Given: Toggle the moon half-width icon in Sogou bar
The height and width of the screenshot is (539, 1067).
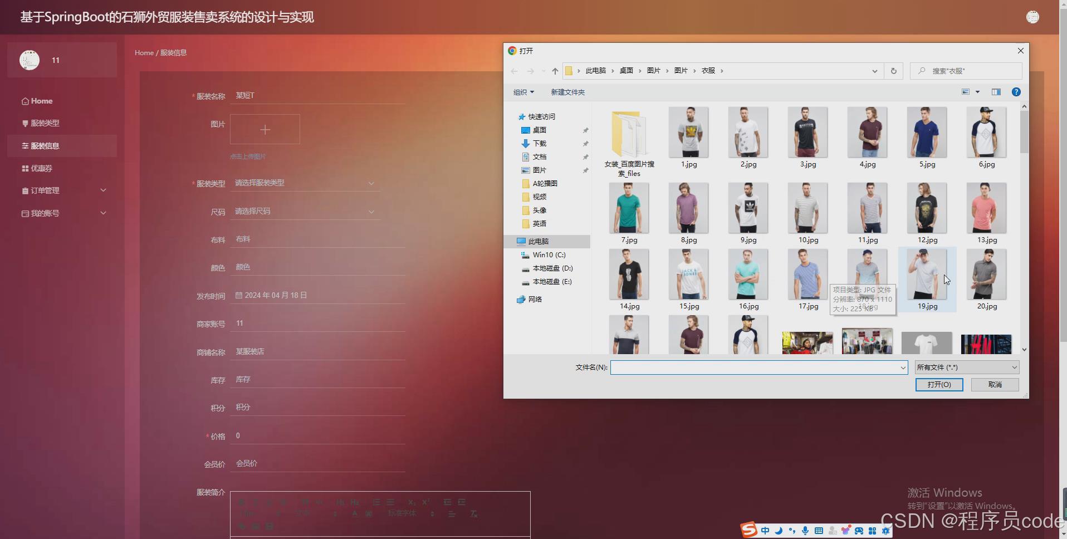Looking at the screenshot, I should coord(779,531).
